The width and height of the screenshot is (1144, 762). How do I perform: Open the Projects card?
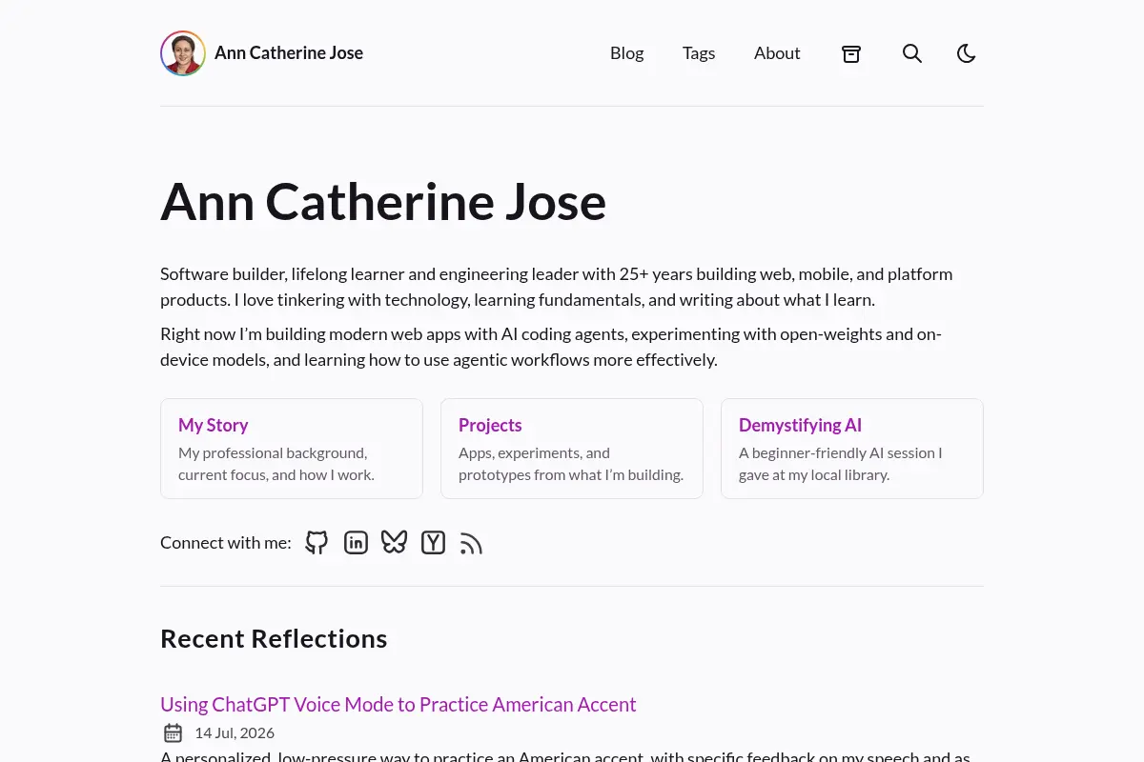click(572, 449)
